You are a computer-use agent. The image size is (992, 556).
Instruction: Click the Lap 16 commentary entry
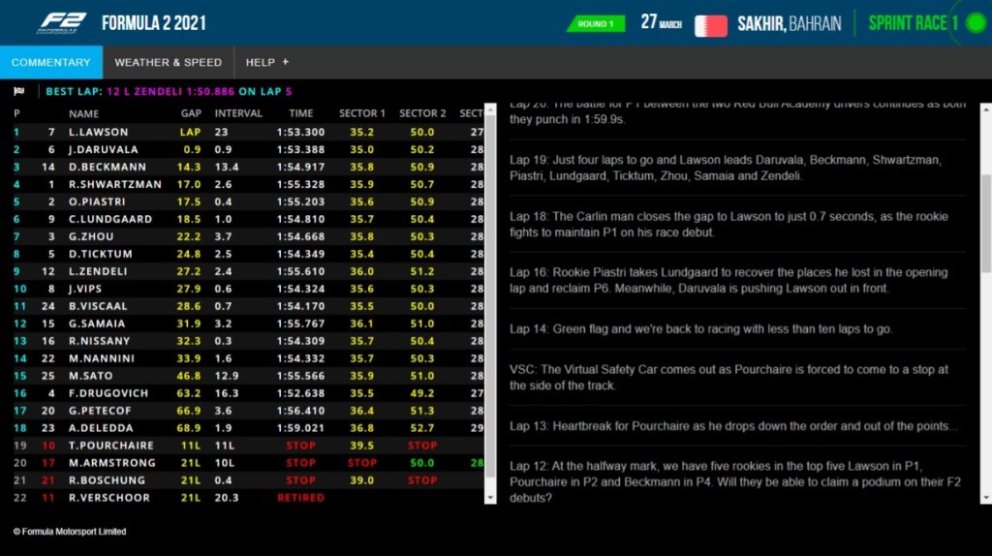728,280
